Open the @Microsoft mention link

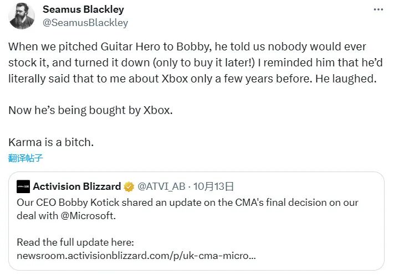[90, 216]
